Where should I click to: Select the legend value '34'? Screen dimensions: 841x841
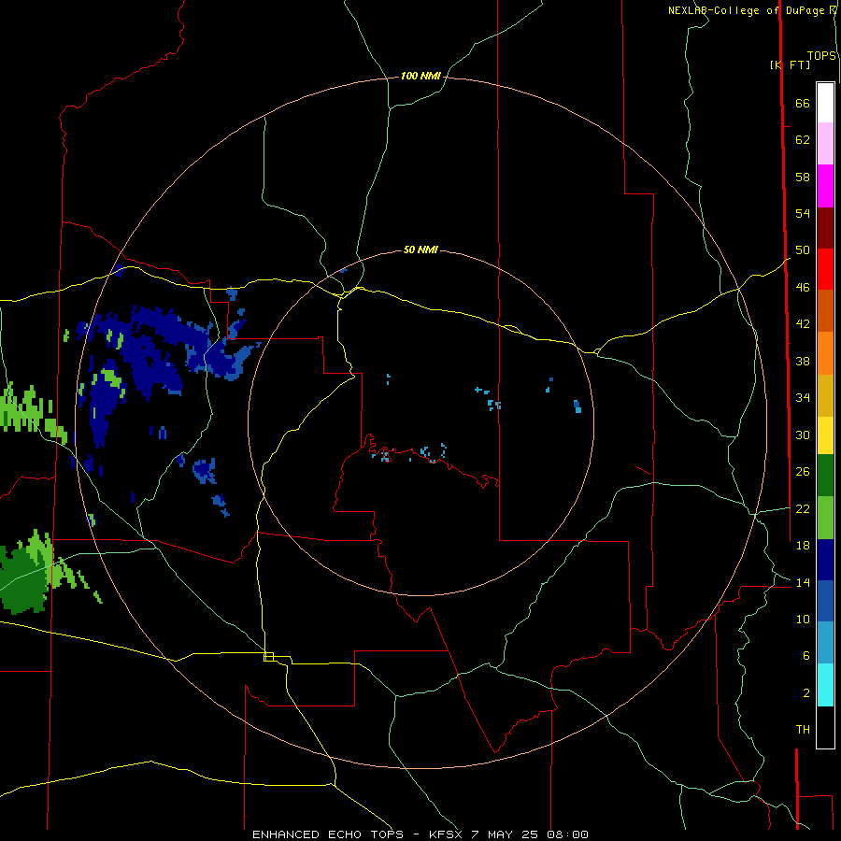tap(803, 398)
